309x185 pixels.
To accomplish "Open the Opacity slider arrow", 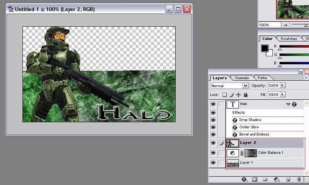I will click(x=282, y=86).
